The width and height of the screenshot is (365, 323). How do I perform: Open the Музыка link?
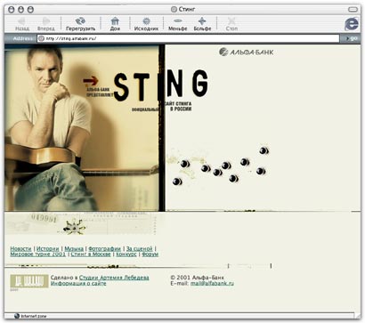click(x=74, y=248)
